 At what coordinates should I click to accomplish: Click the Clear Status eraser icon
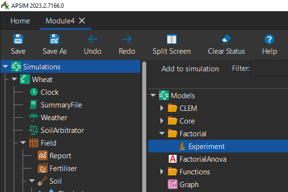226,39
